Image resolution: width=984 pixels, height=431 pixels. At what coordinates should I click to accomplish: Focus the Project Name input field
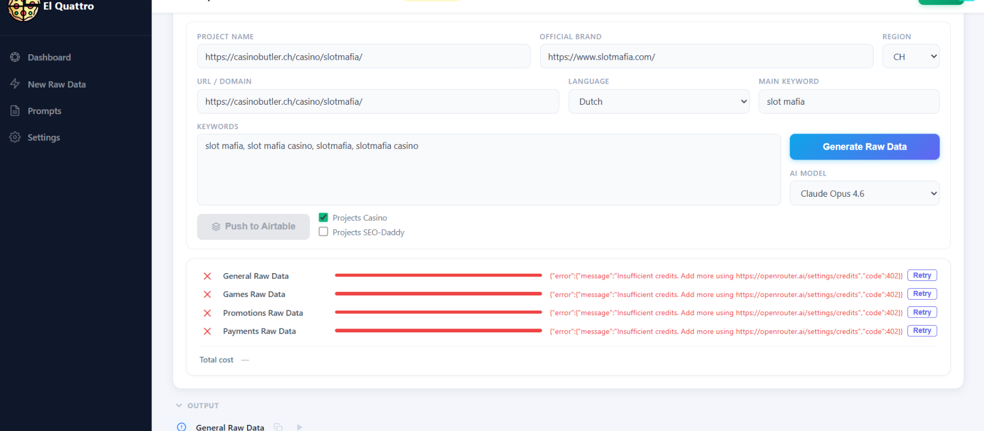(x=364, y=57)
